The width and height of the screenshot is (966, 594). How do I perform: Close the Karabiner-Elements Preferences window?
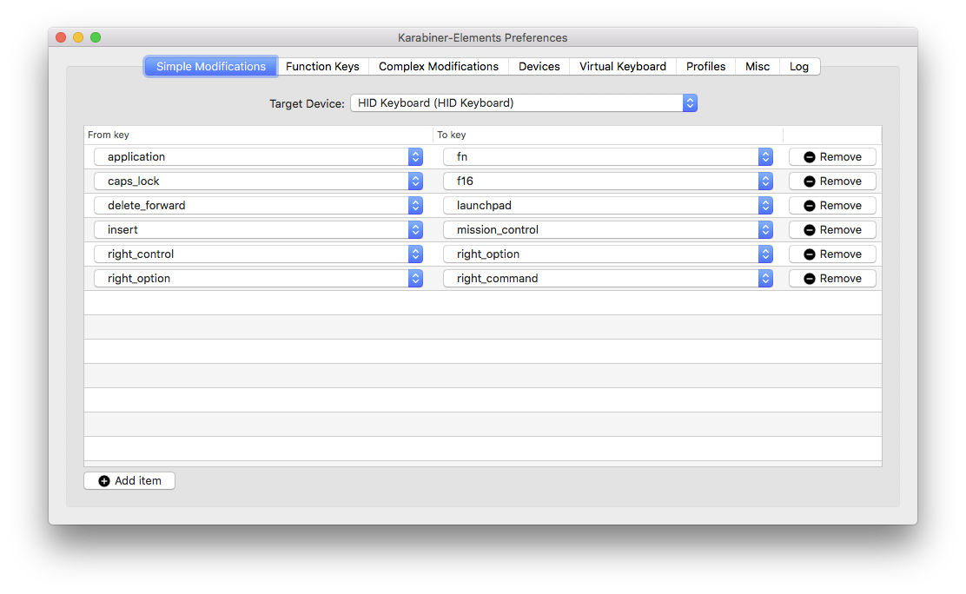tap(61, 37)
